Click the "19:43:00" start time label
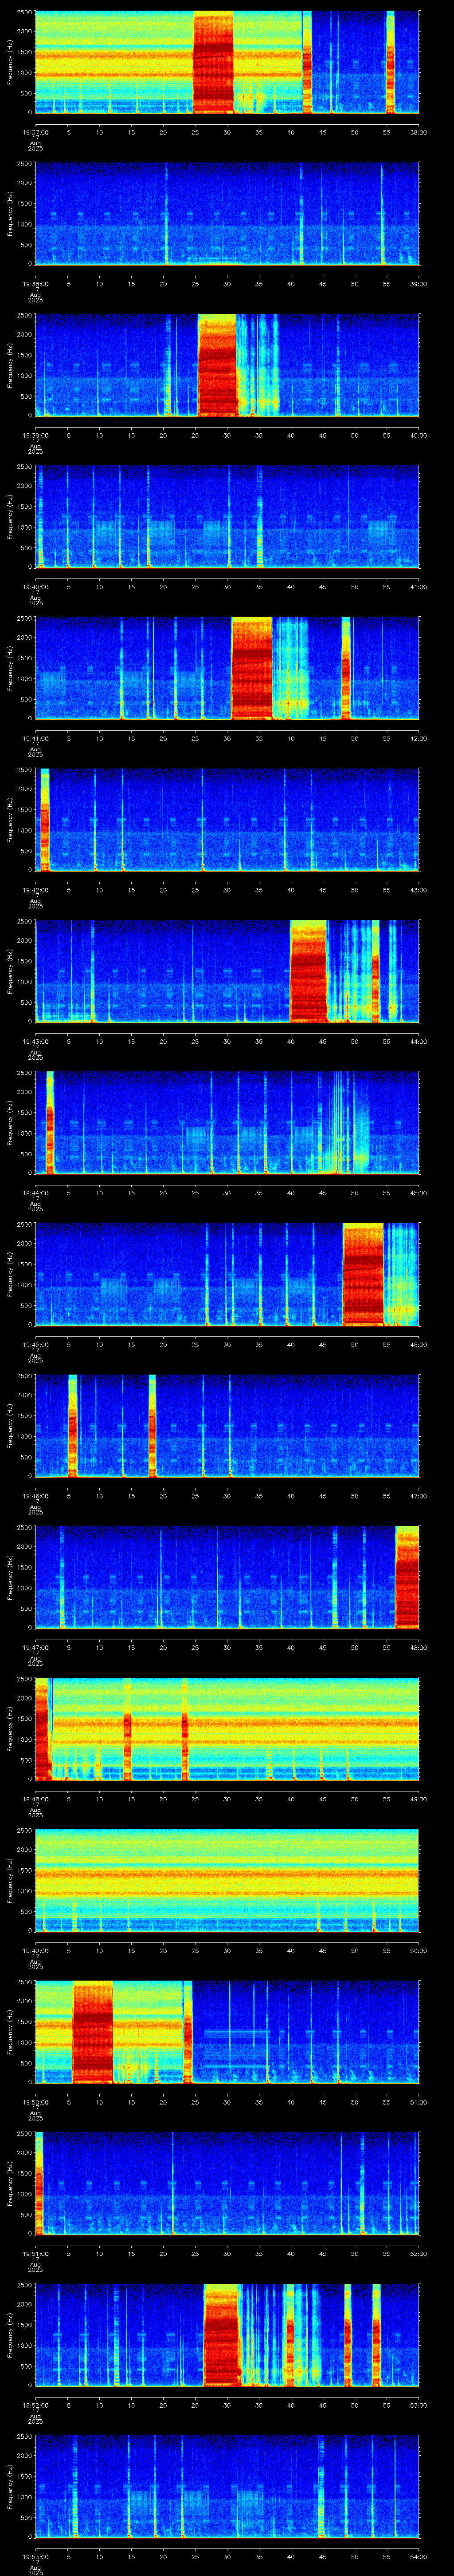Viewport: 454px width, 2576px height. (x=35, y=1041)
